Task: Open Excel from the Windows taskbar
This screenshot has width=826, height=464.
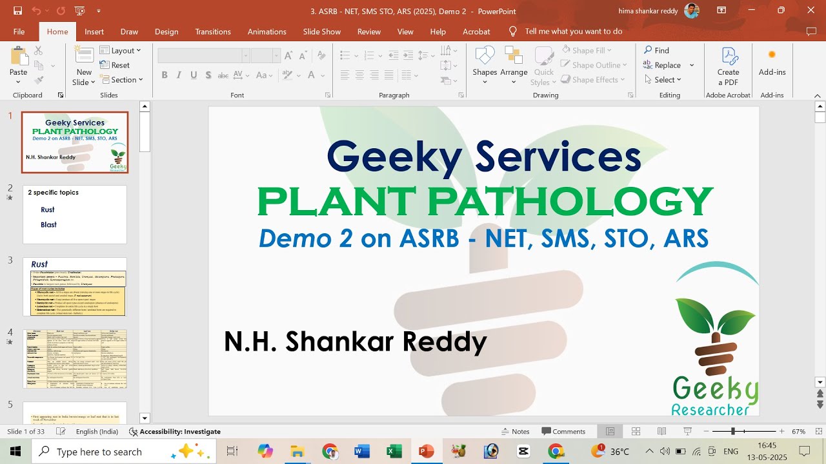Action: [394, 451]
